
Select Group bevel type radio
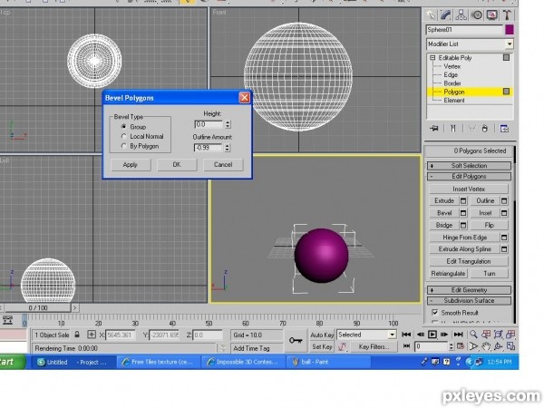point(123,127)
